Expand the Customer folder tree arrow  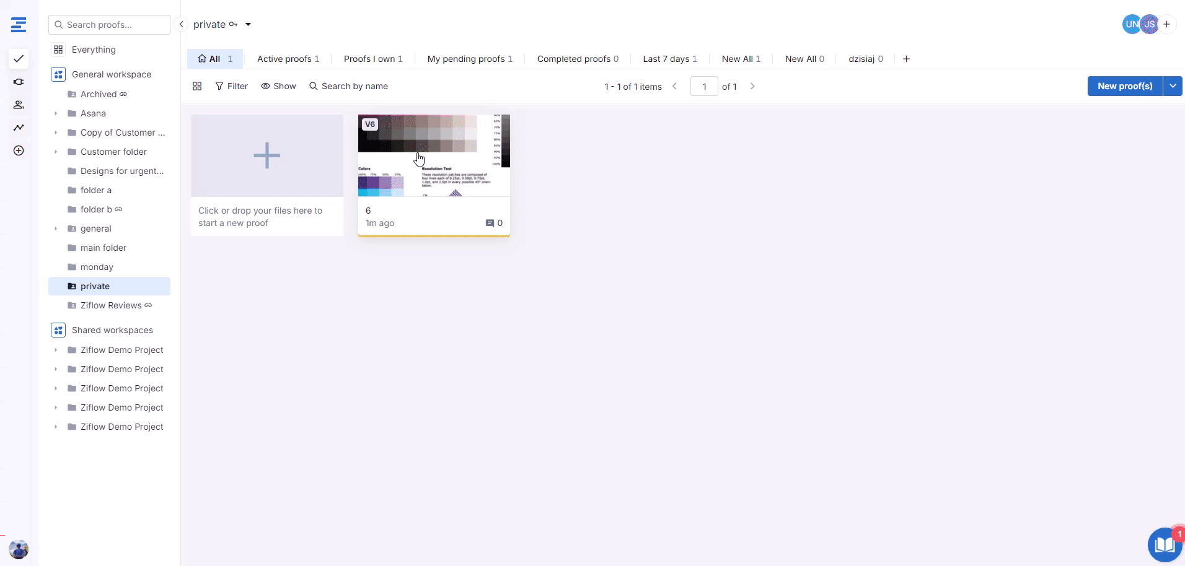click(x=56, y=152)
